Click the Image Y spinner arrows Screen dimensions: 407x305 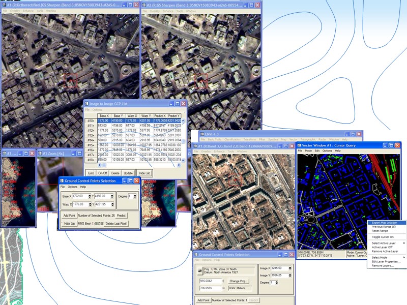pos(290,275)
